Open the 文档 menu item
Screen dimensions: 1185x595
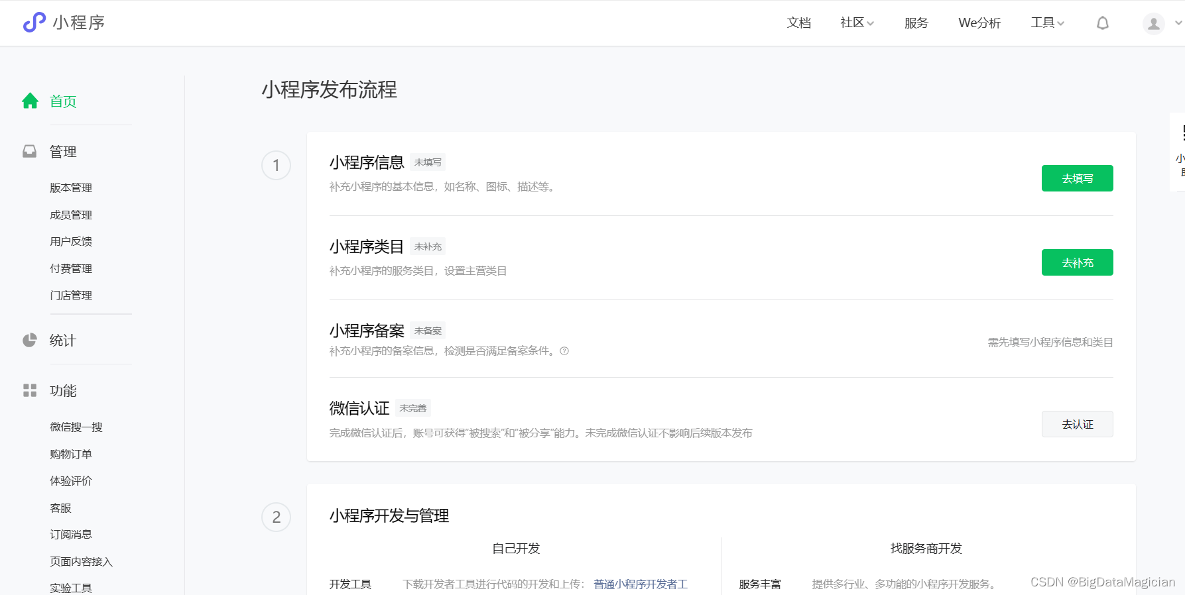799,23
